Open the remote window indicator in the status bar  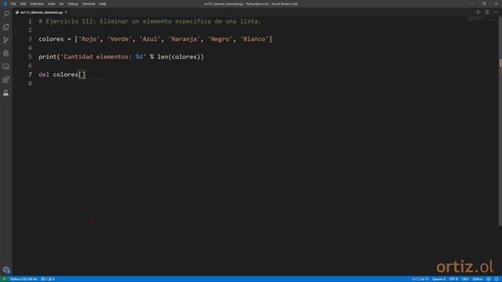tap(4, 279)
